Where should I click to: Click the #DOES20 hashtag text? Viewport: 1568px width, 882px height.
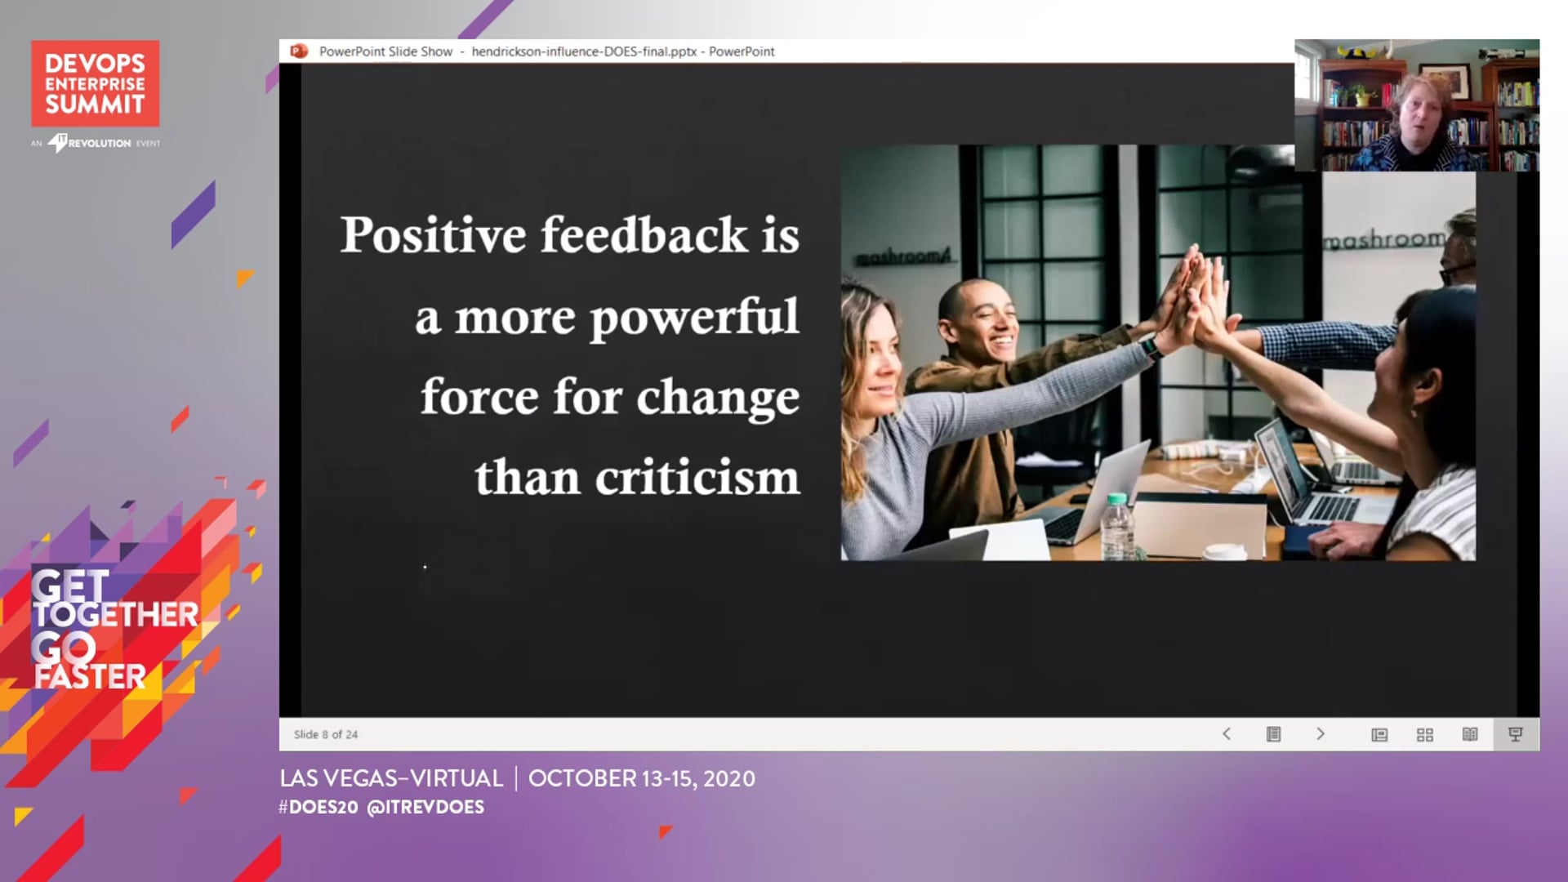click(x=318, y=807)
